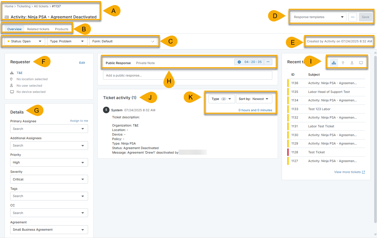Open the Type: Problem dropdown

click(x=67, y=41)
